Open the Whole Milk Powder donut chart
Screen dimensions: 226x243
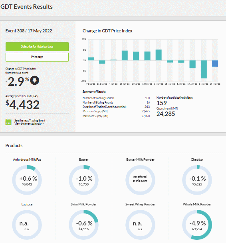coord(197,225)
